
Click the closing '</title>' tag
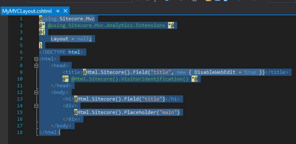[x=277, y=72]
